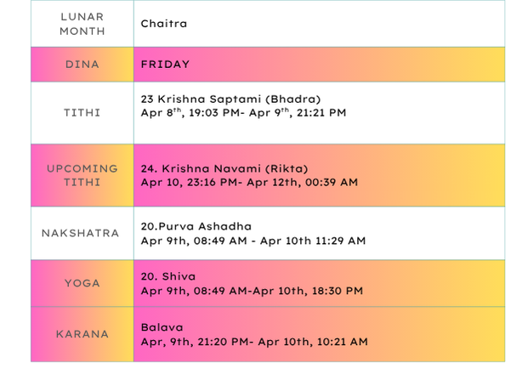Select the Purva Ashadha nakshatra text
The height and width of the screenshot is (391, 522).
pos(196,226)
